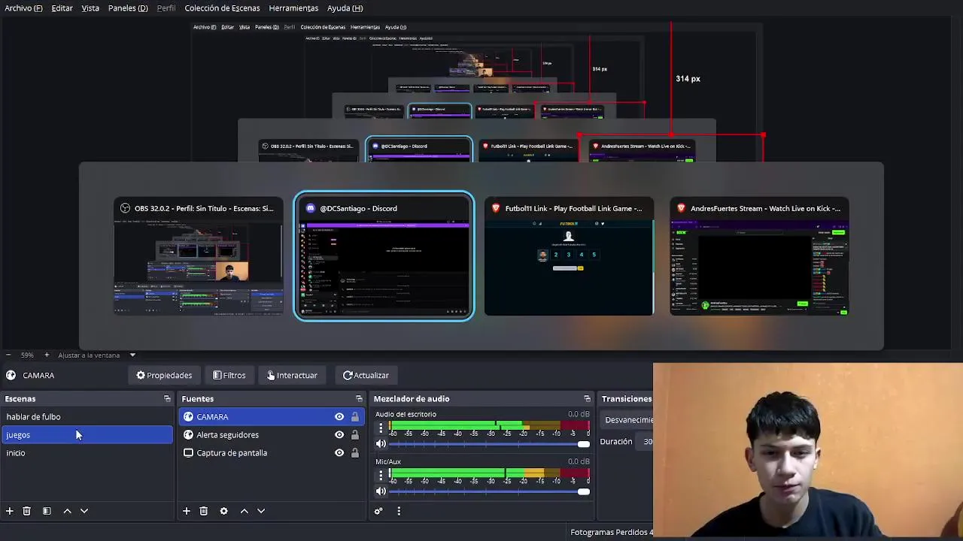Adjust the Audio del escritorio volume slider

tap(489, 444)
